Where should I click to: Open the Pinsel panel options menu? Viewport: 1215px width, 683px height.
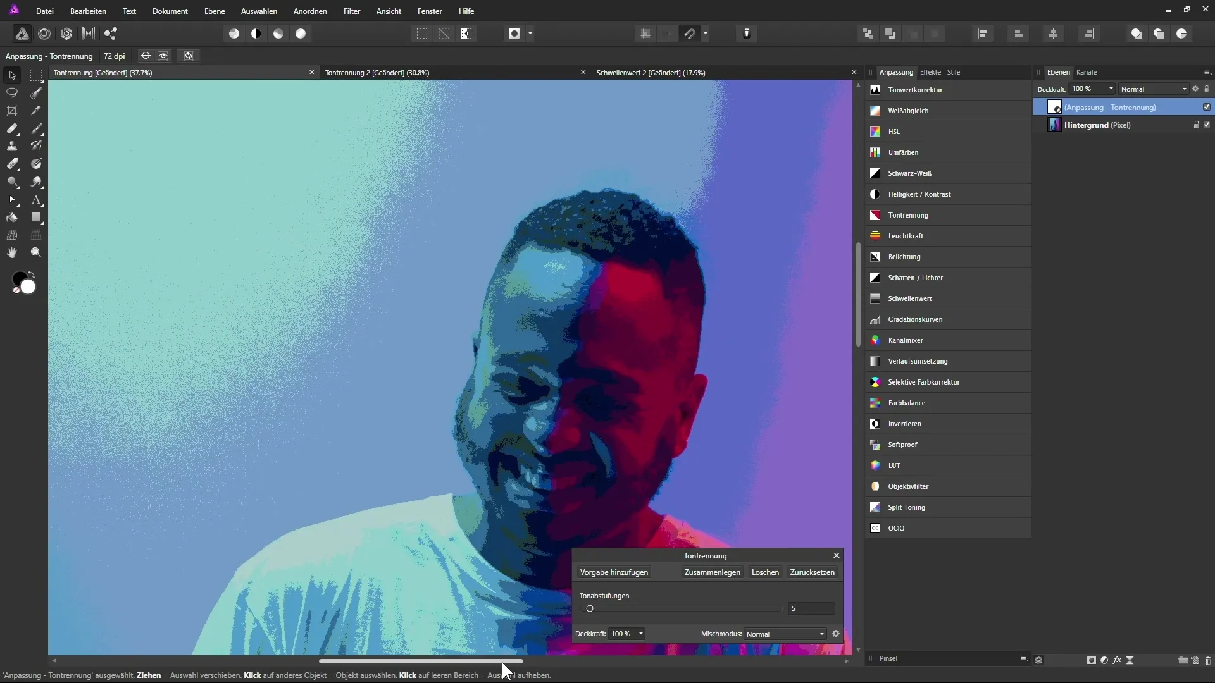(1023, 658)
